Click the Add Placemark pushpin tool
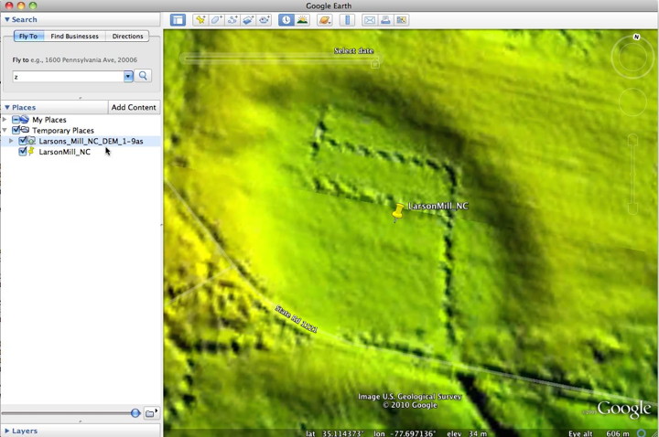 coord(199,19)
